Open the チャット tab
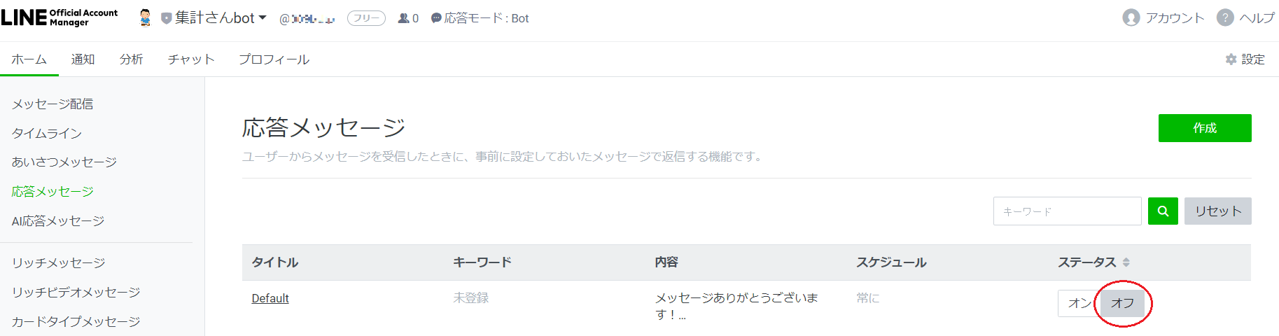The image size is (1279, 336). pyautogui.click(x=191, y=59)
